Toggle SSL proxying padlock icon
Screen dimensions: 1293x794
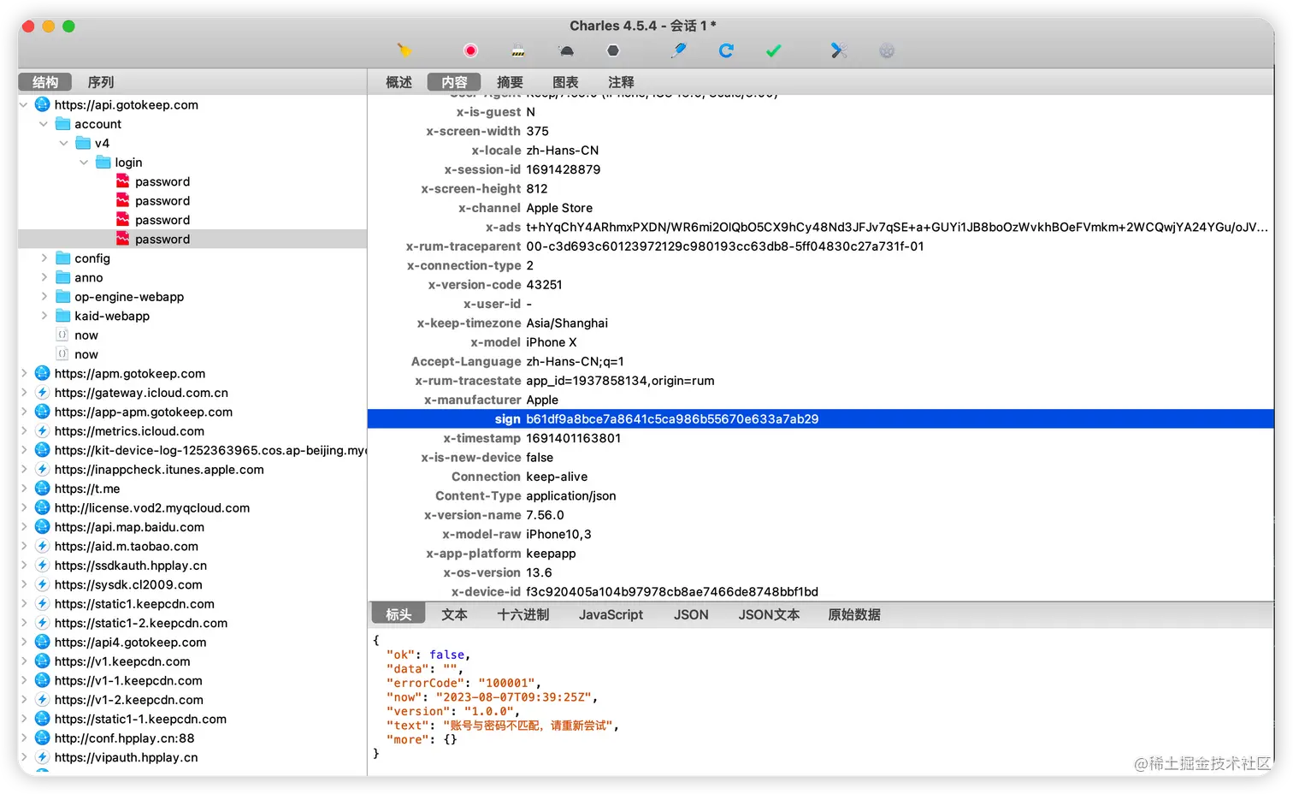coord(518,50)
